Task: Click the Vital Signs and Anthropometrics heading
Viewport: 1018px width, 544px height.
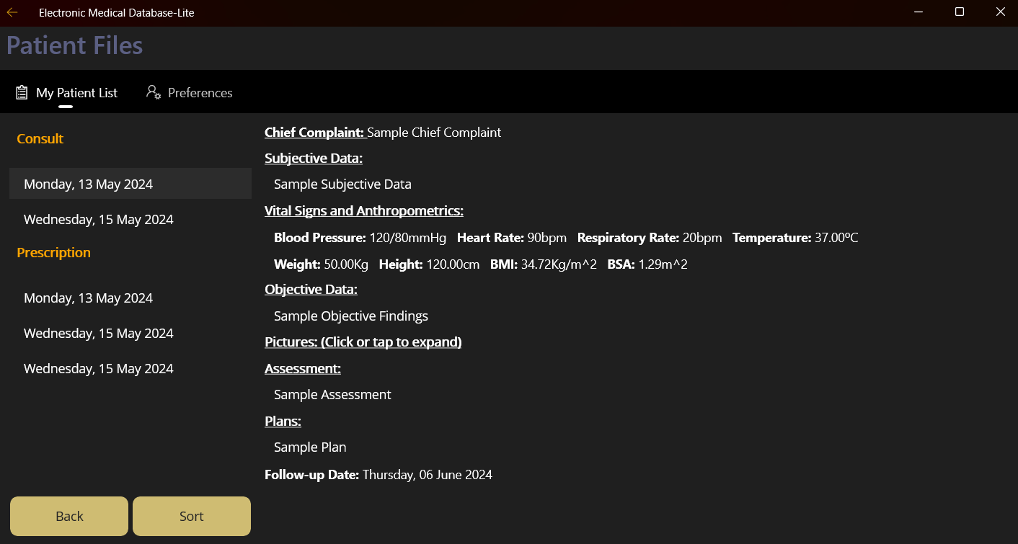Action: (363, 210)
